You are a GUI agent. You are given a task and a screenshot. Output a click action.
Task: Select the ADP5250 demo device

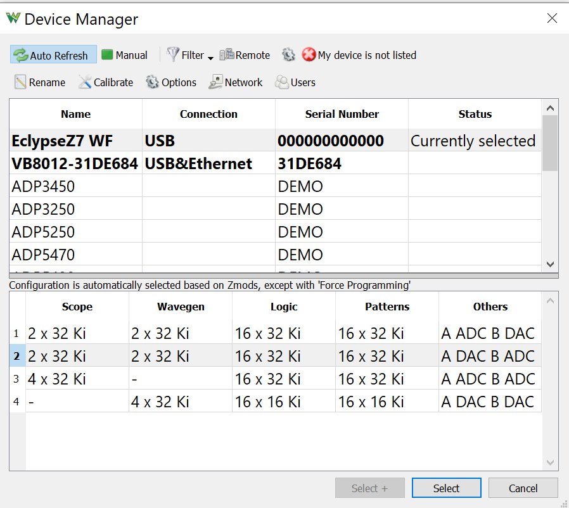(x=275, y=232)
